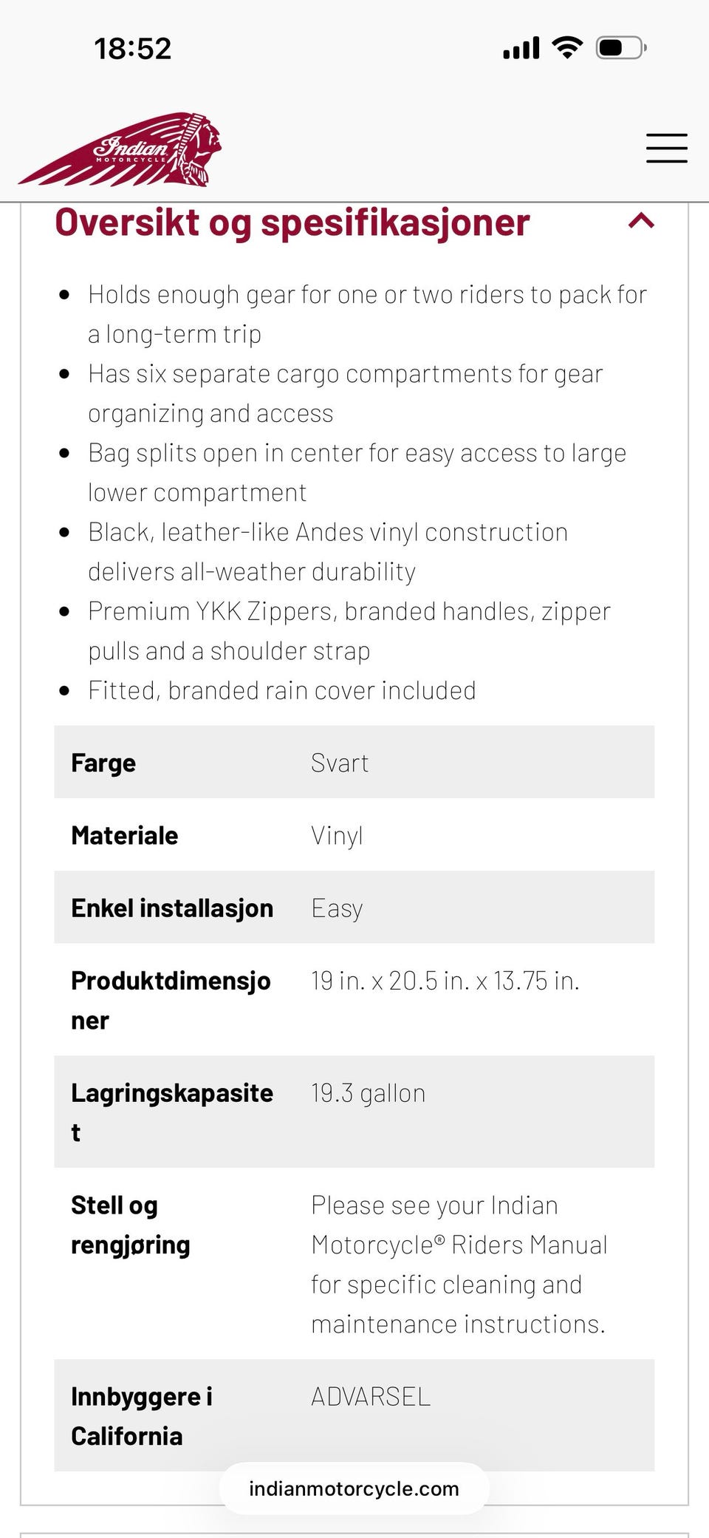Tap the Indian Motorcycle headdress logo
Viewport: 709px width, 1538px height.
120,149
